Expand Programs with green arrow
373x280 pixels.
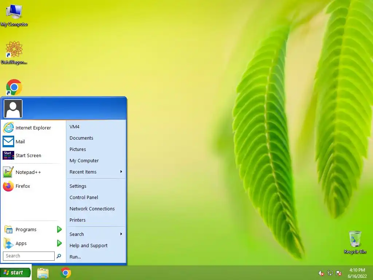coord(59,230)
